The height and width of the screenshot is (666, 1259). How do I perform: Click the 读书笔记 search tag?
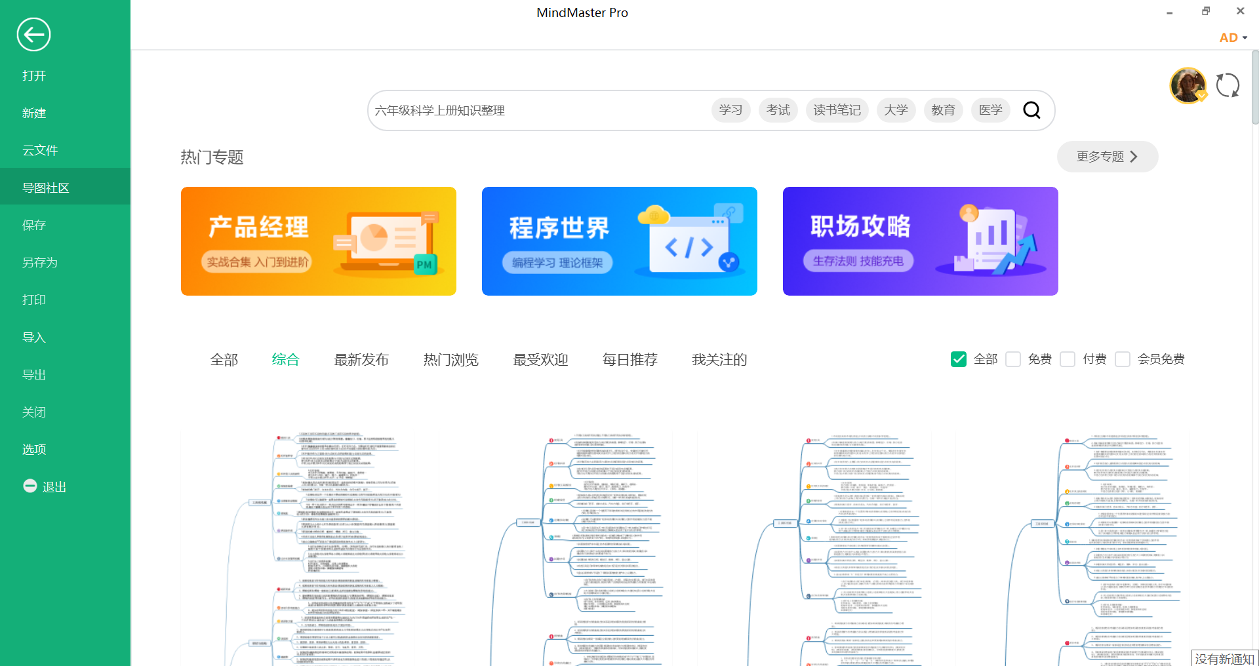(x=837, y=110)
